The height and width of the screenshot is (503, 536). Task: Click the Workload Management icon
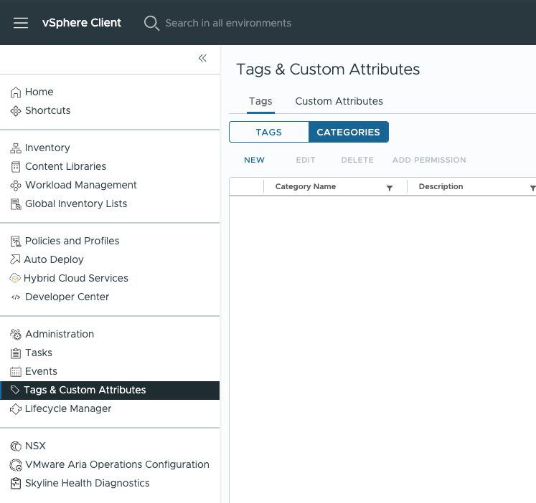click(16, 186)
